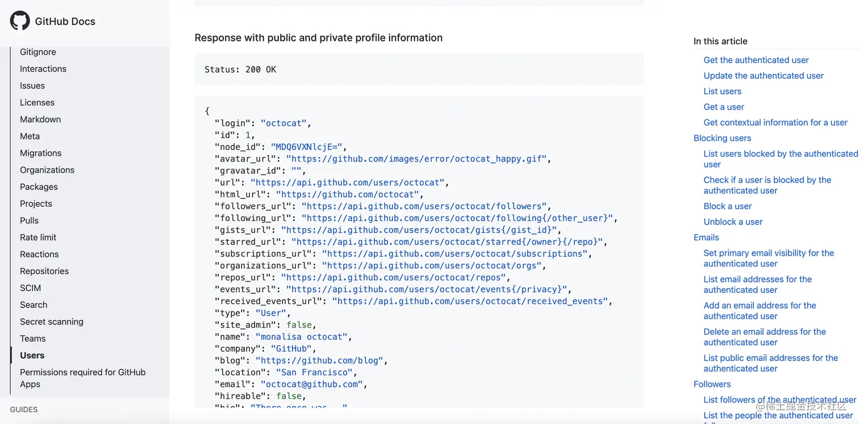Click the "GitHub" company value
Screen dimensions: 859x424
click(291, 348)
